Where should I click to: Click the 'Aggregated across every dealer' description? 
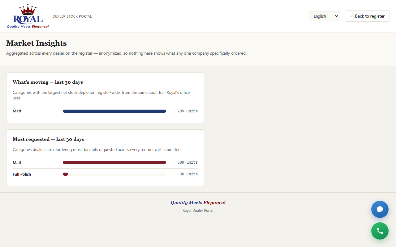127,53
